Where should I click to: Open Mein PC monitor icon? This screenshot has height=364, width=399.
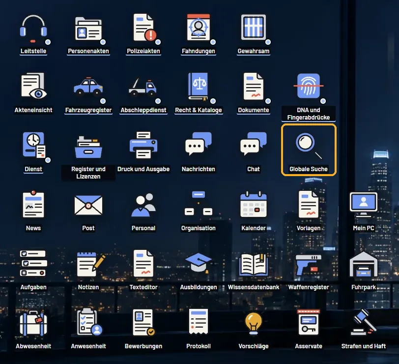pos(364,205)
